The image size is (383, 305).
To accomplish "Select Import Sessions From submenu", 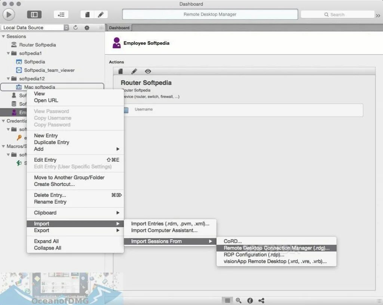I will [x=170, y=241].
